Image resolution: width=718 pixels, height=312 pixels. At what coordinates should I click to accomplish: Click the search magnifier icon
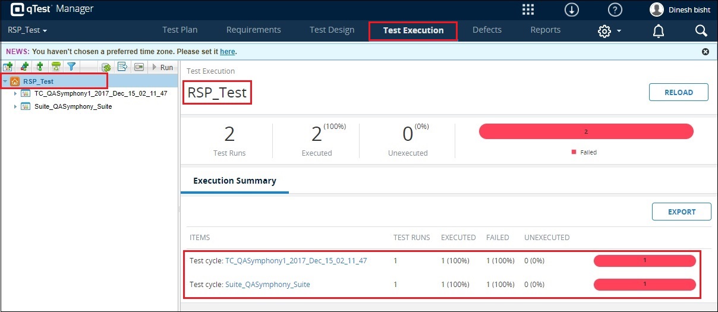pyautogui.click(x=701, y=31)
